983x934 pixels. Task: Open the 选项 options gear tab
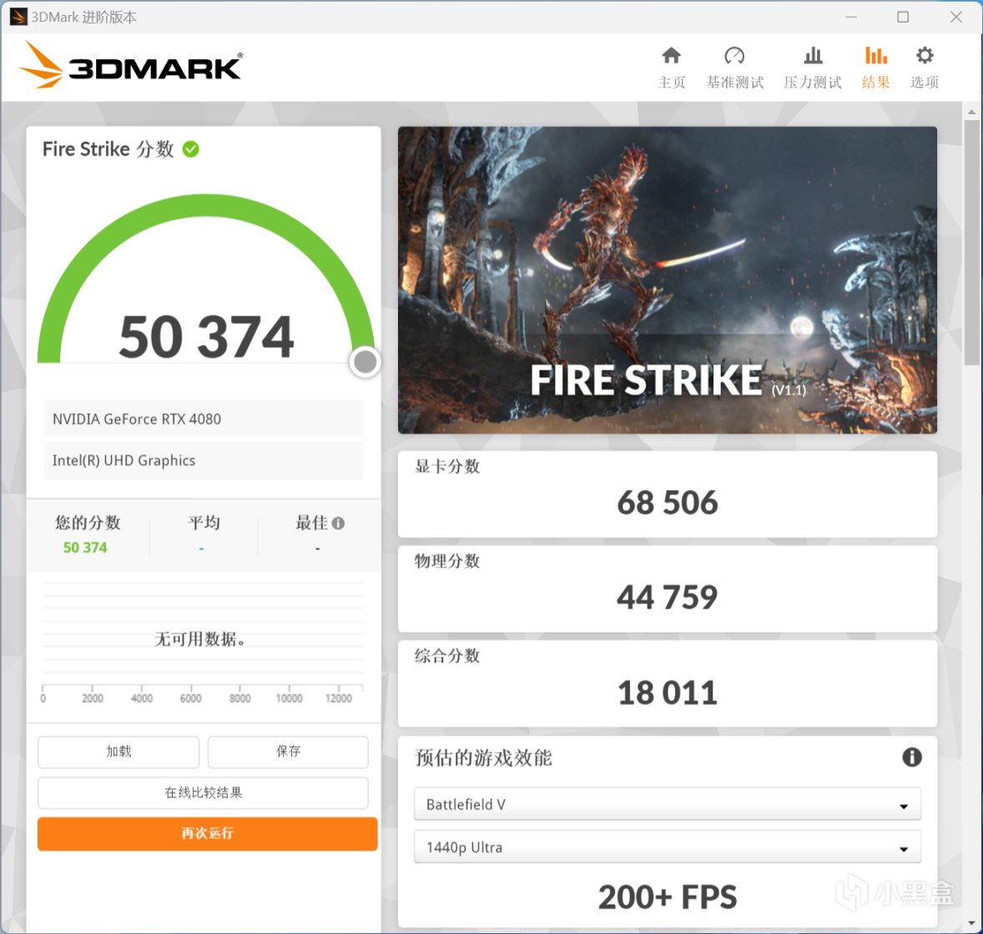[925, 68]
